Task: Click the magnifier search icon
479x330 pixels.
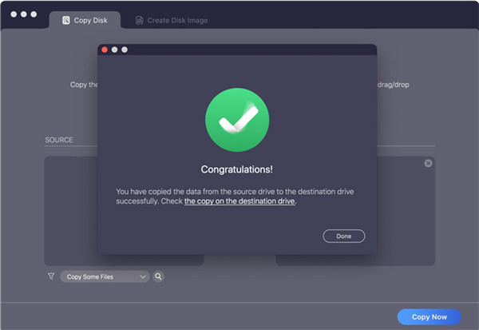Action: click(x=158, y=276)
